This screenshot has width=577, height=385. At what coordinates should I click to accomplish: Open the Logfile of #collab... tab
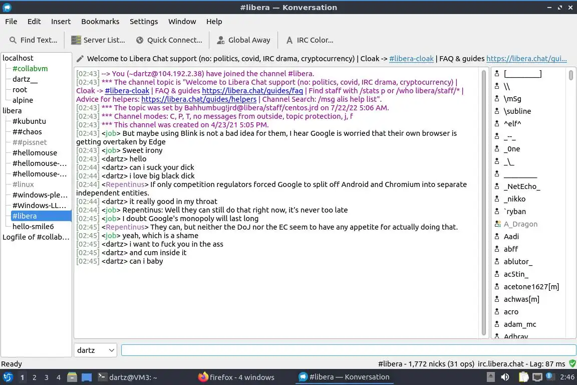(36, 237)
